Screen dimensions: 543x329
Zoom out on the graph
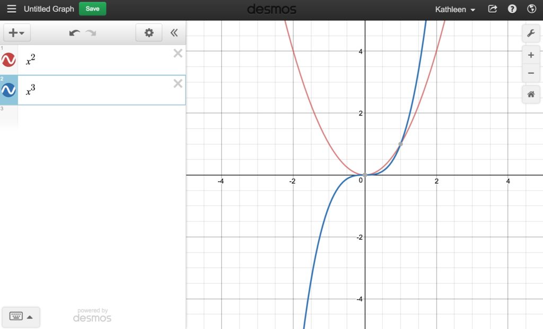531,73
